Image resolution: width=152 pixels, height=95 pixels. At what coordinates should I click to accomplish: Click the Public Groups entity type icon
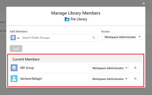coord(13,37)
